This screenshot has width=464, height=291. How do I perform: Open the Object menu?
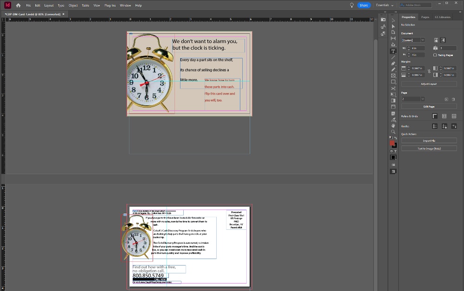73,5
